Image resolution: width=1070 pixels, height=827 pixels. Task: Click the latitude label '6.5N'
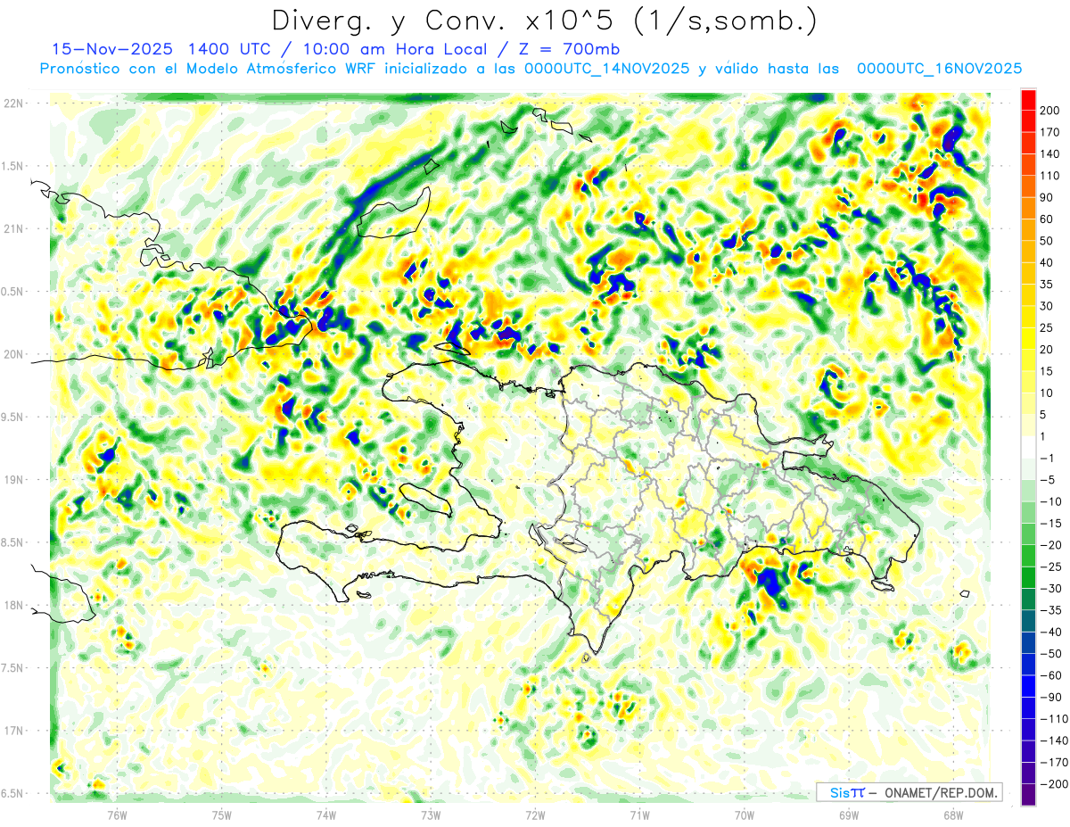pyautogui.click(x=12, y=793)
